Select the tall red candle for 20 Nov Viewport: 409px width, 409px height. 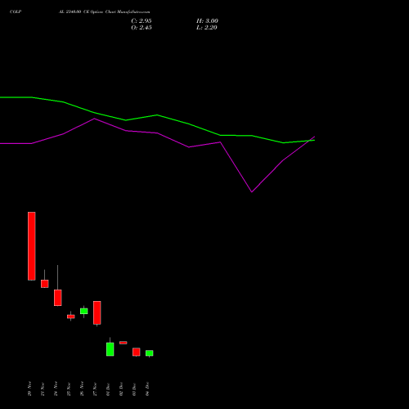tap(32, 246)
